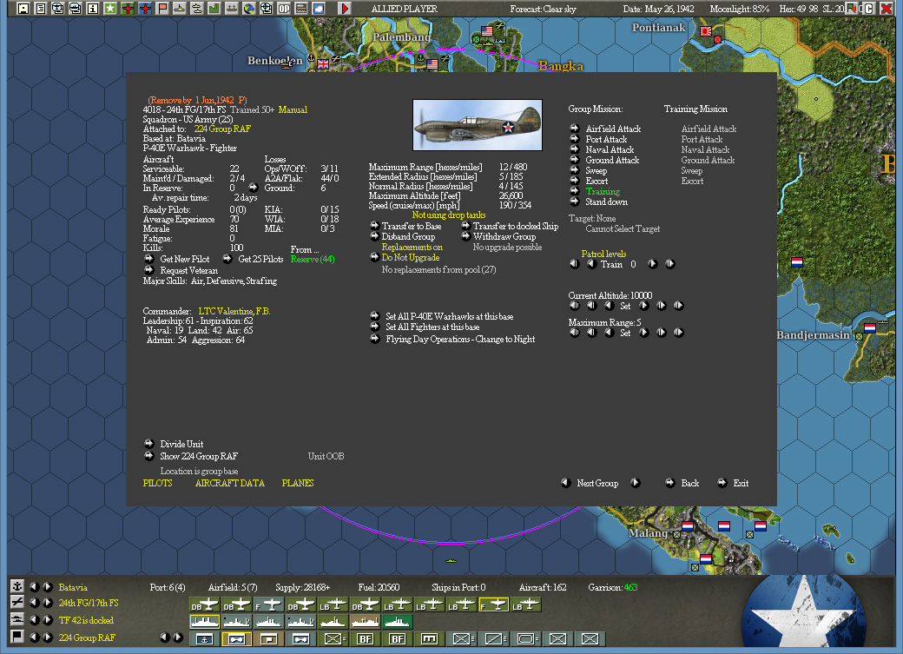Open the PLANES tab
The image size is (903, 654).
(x=298, y=483)
